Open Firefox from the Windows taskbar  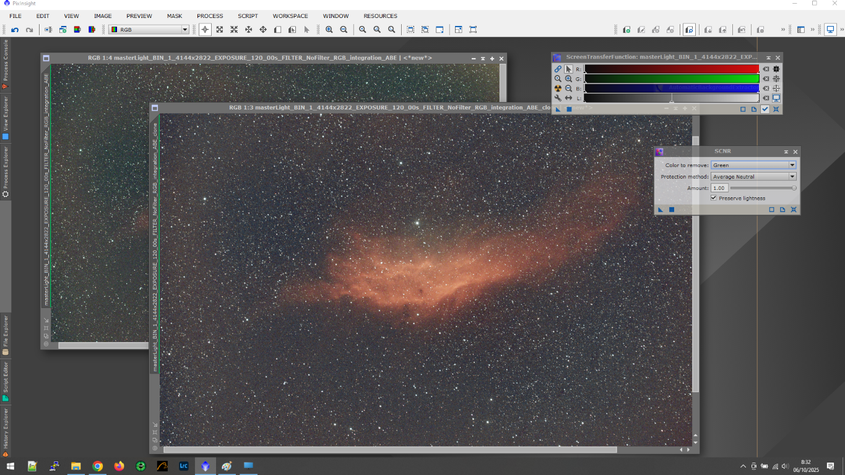point(119,466)
